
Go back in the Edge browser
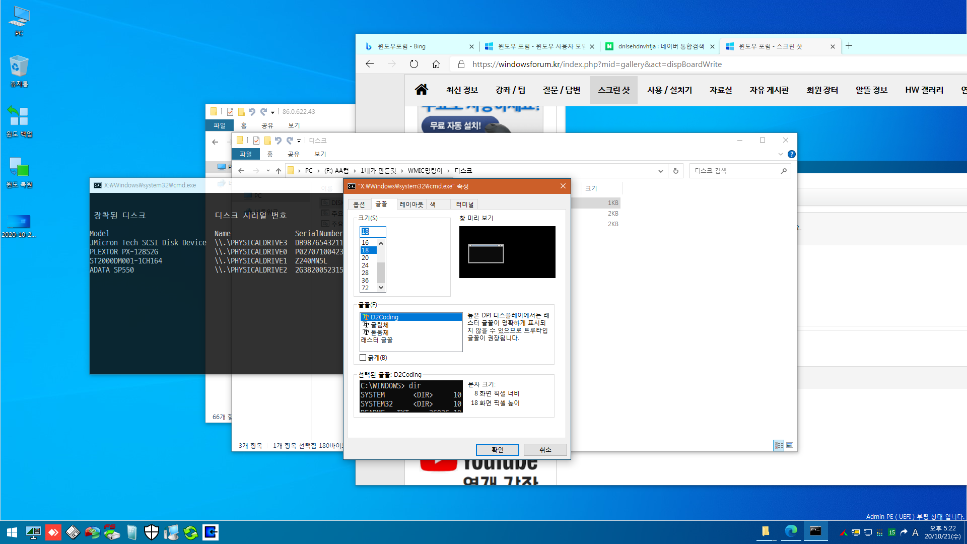coord(370,64)
